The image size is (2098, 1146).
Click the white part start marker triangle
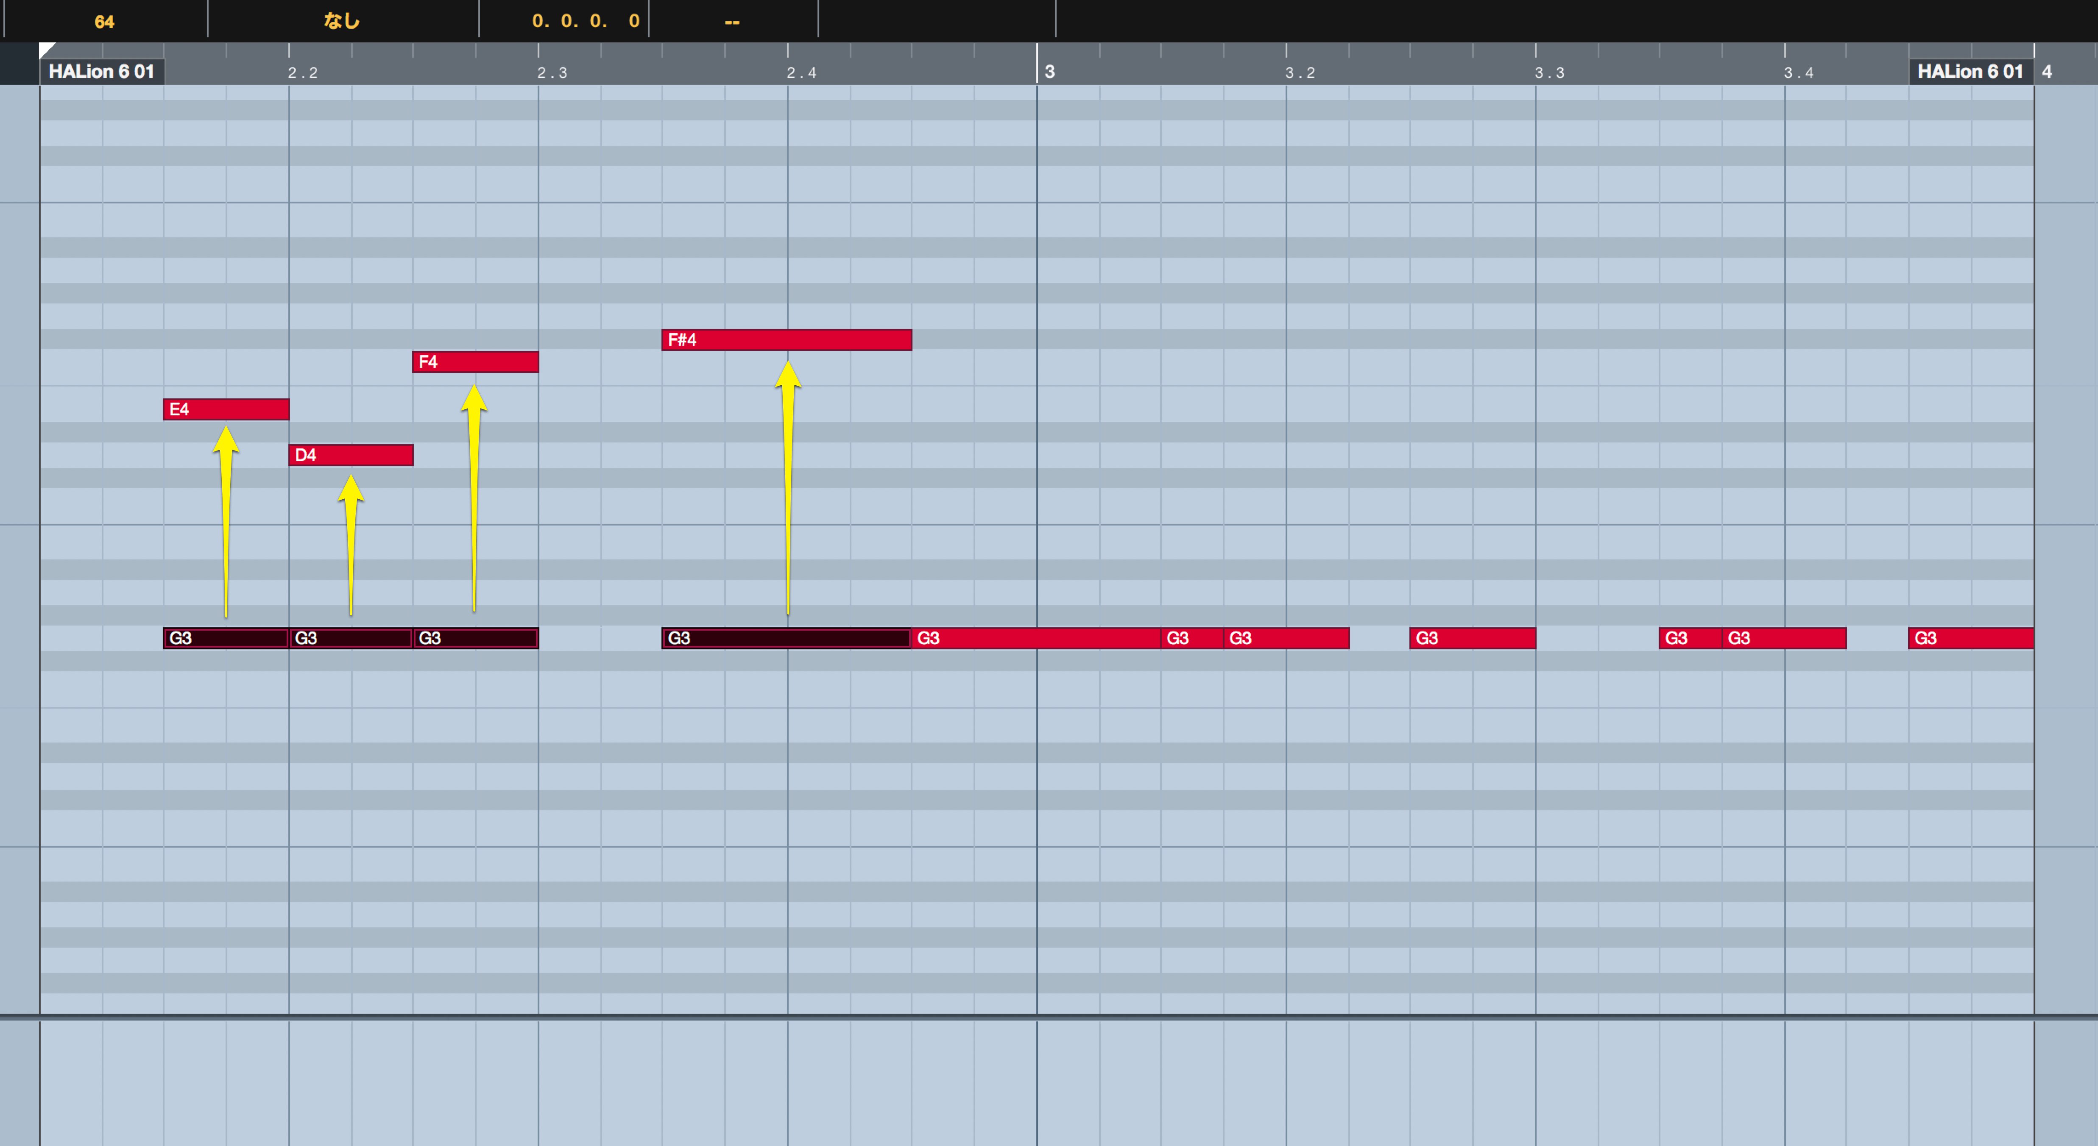(x=46, y=49)
